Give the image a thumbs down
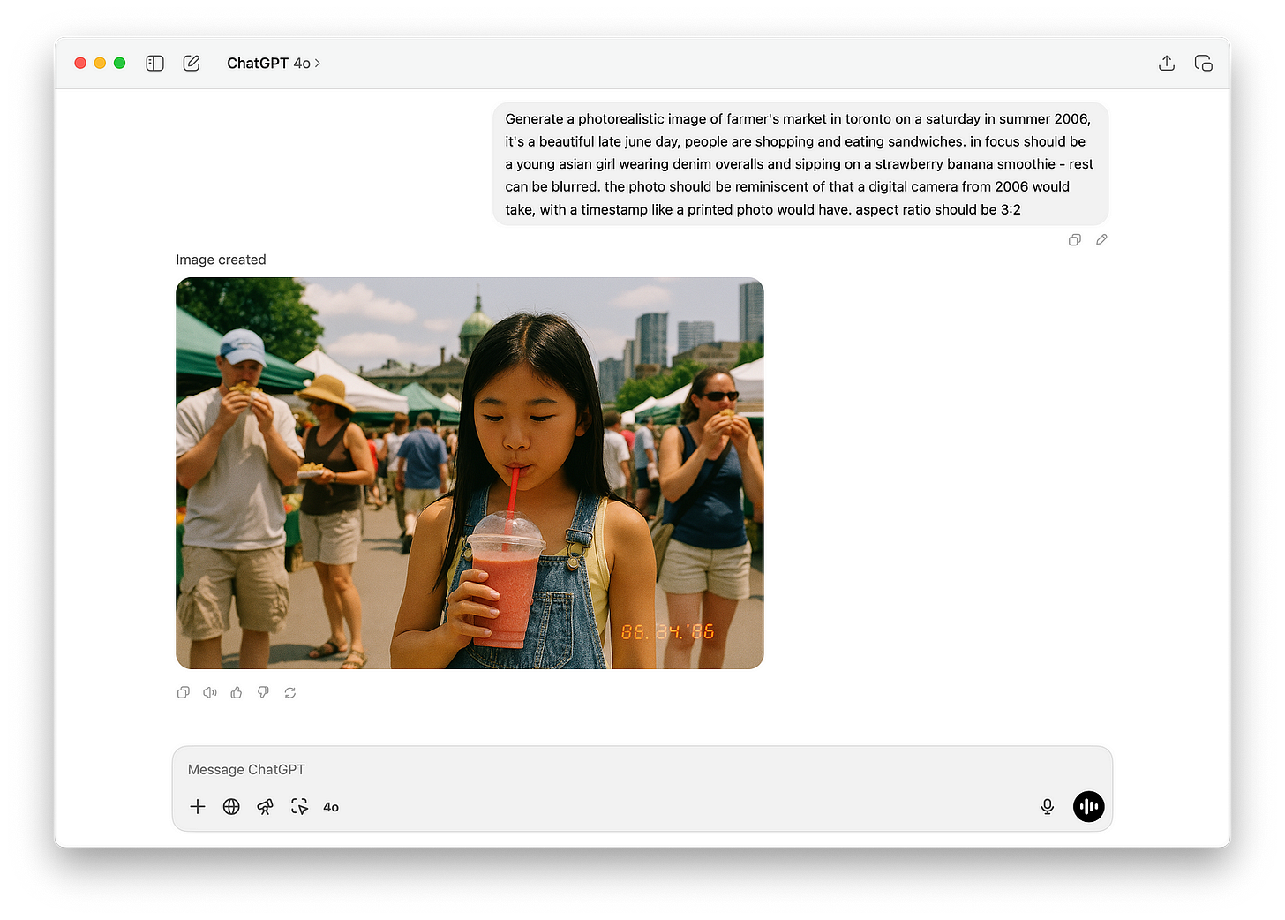This screenshot has height=920, width=1285. 263,692
